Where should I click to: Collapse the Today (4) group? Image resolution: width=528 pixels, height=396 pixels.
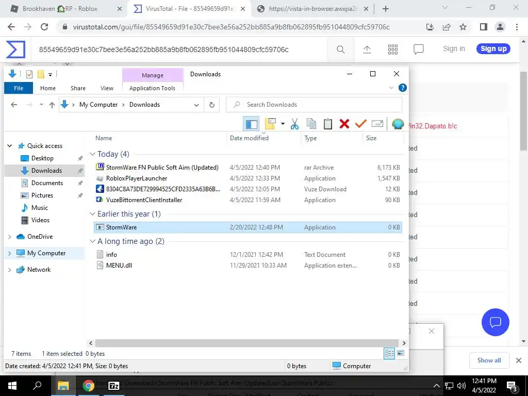click(x=92, y=154)
